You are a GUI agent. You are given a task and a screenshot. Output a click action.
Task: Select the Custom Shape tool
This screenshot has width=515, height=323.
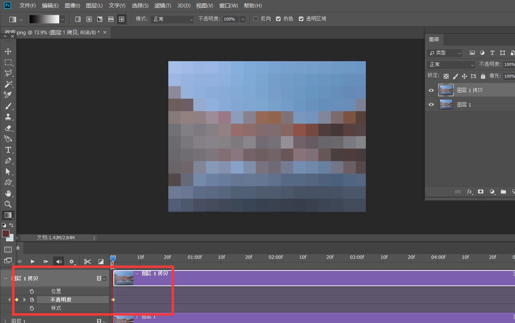[8, 183]
